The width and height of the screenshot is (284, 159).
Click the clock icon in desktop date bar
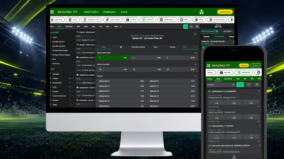pyautogui.click(x=191, y=26)
